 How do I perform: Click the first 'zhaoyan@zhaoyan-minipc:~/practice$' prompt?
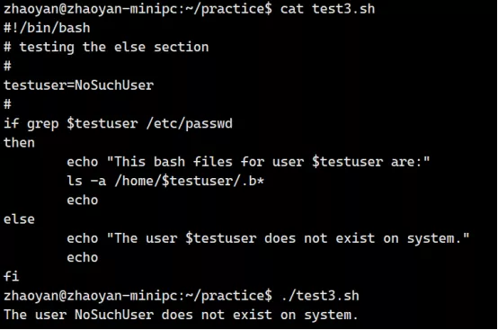(x=138, y=9)
